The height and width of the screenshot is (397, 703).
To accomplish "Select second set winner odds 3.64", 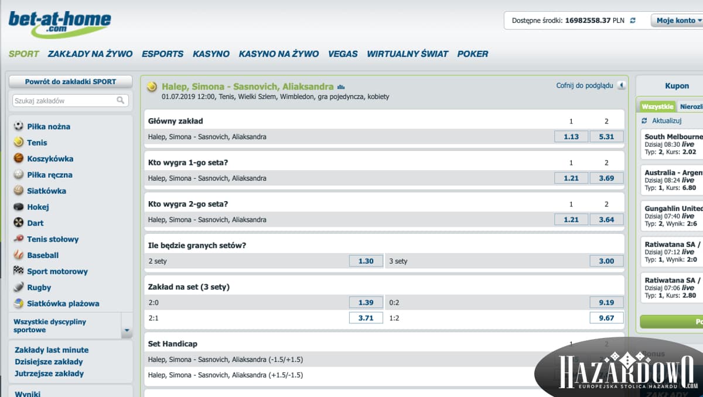I will (x=606, y=220).
